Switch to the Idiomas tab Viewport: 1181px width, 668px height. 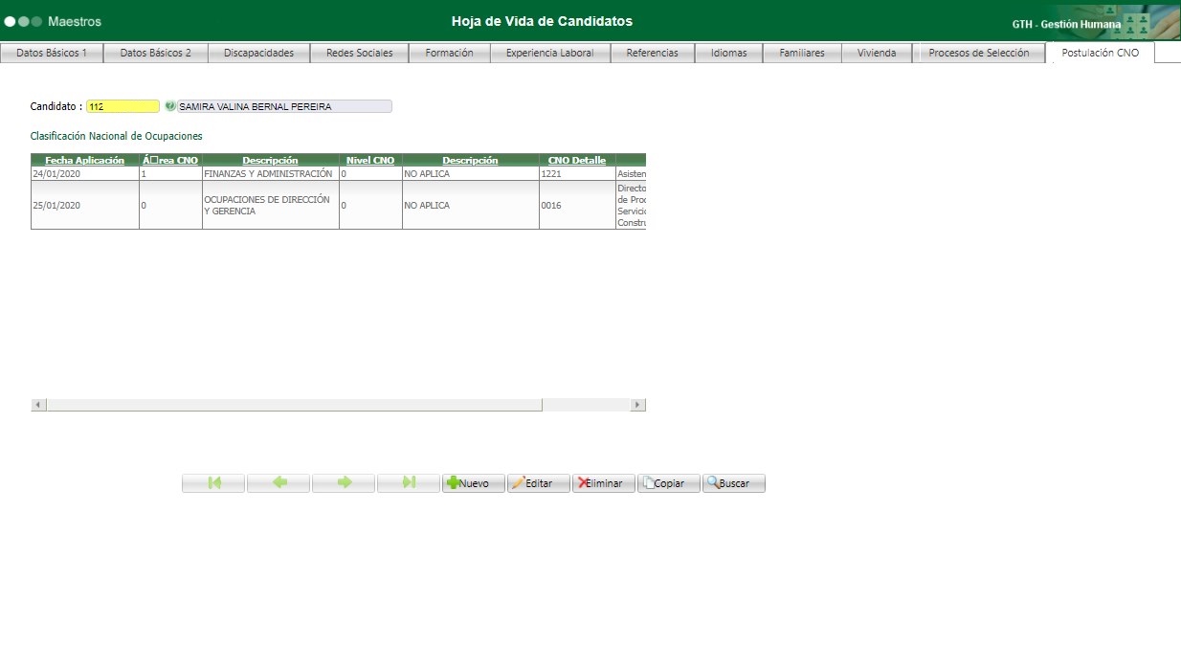tap(729, 54)
